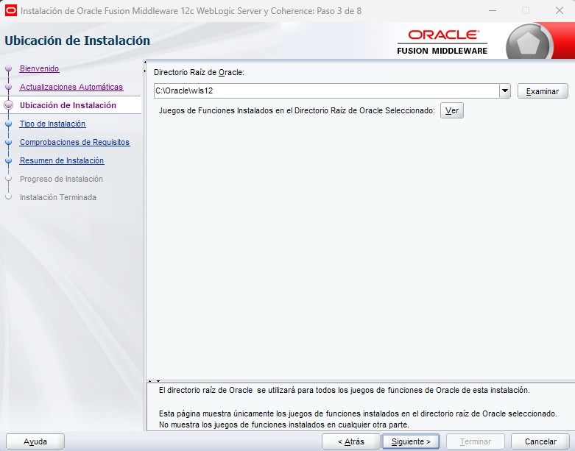Click the Resumen de Instalación bullet icon

tap(9, 160)
